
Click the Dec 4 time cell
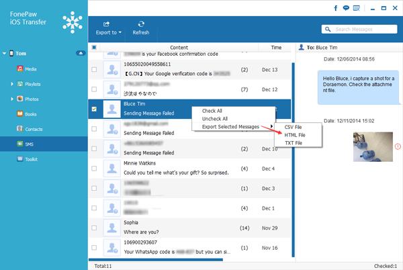pyautogui.click(x=268, y=169)
